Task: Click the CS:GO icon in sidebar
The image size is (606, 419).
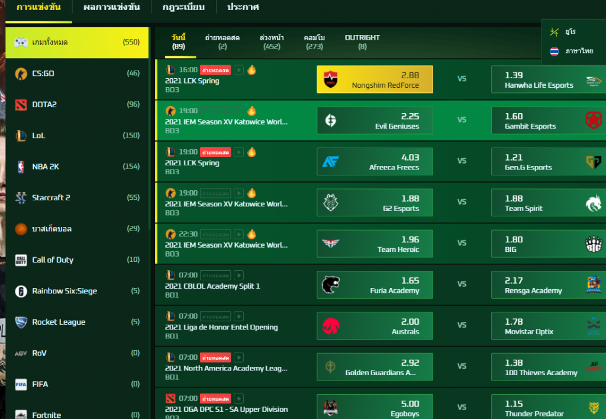Action: [x=21, y=73]
